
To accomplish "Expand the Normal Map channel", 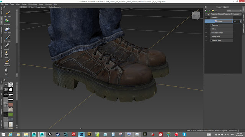I will (x=211, y=40).
